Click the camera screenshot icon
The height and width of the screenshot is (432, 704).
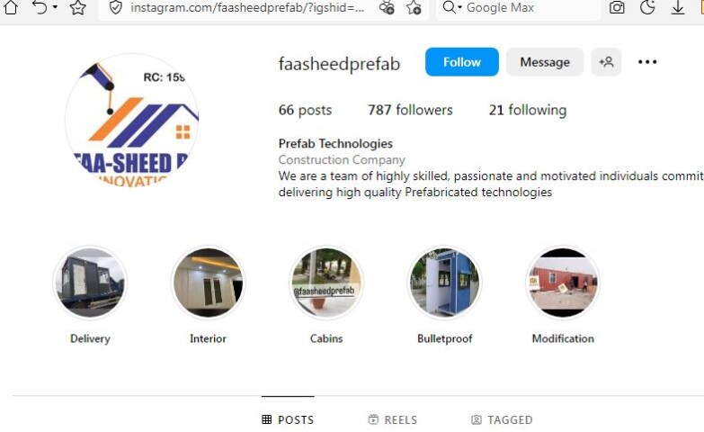[617, 7]
